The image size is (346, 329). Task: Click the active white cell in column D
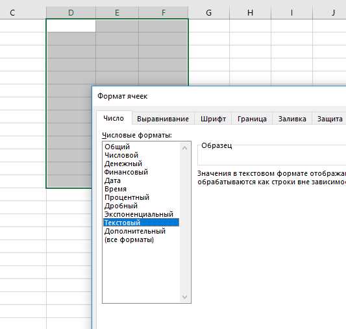tap(71, 26)
